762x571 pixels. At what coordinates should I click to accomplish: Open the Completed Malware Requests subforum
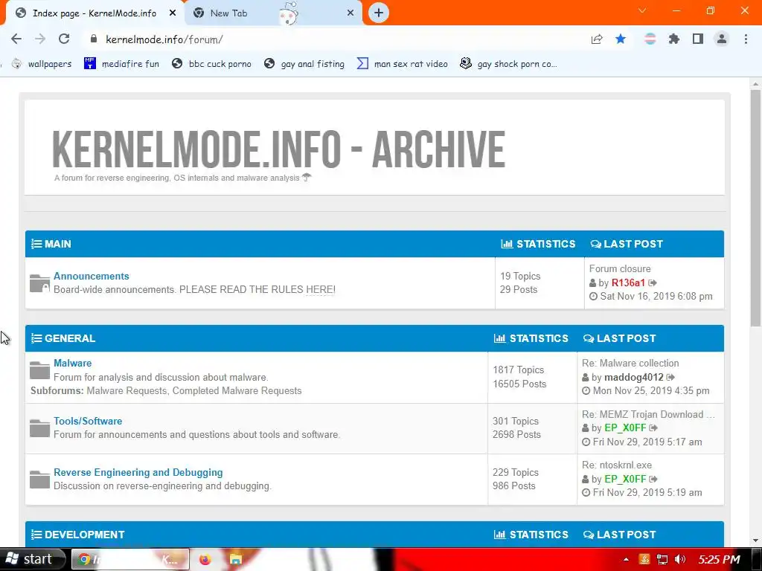[237, 391]
